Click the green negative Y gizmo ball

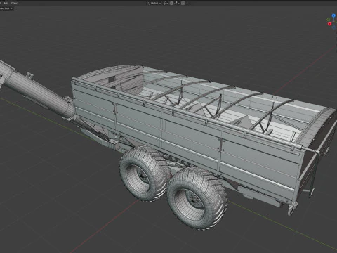pos(329,19)
